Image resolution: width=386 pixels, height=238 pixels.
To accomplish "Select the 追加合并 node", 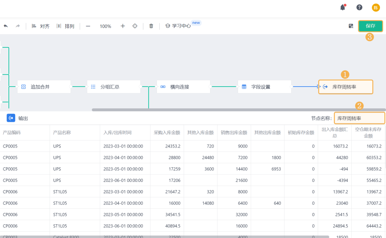I will pos(44,87).
